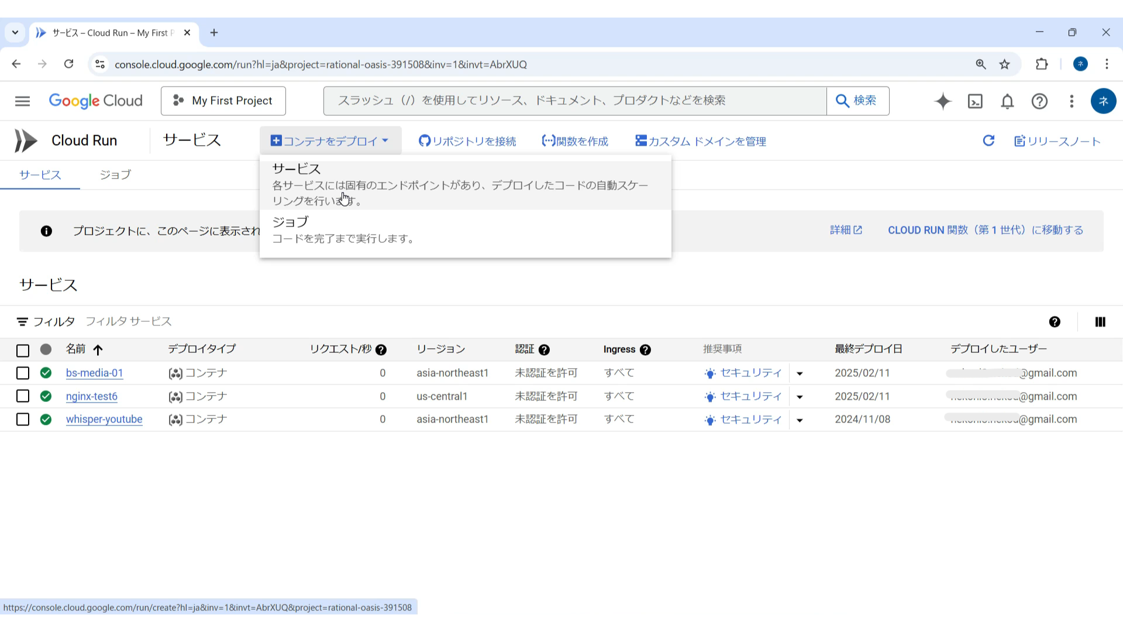Viewport: 1123px width, 632px height.
Task: Click the リポジトリを接続 button
Action: coord(467,141)
